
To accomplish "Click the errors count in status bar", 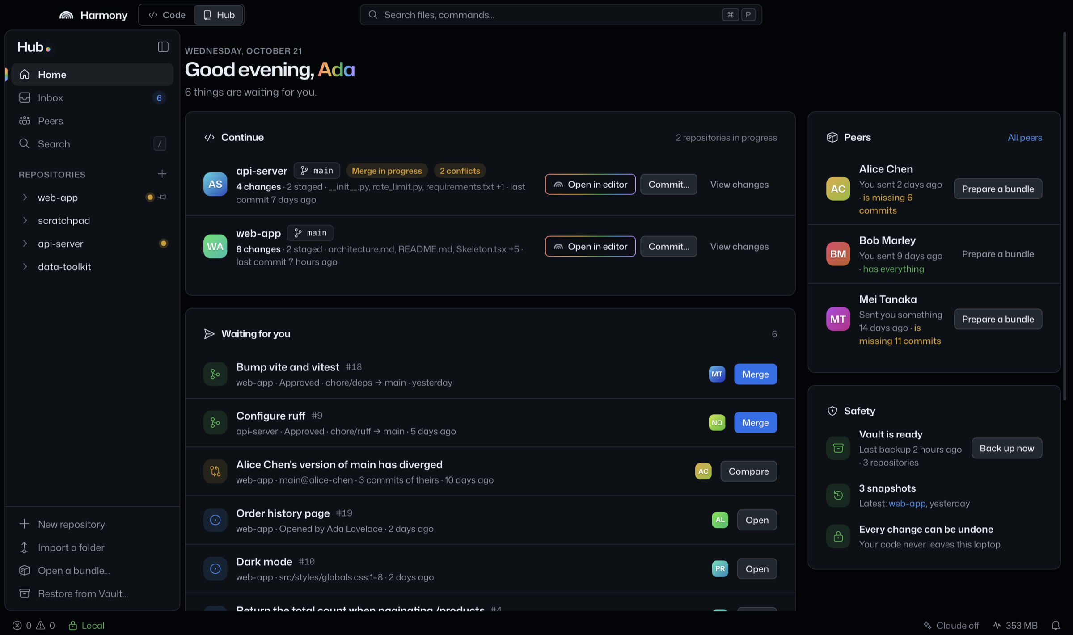I will click(22, 625).
